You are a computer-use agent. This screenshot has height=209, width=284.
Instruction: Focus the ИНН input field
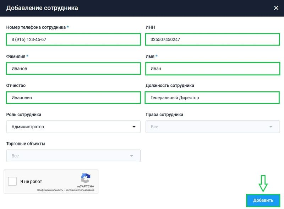point(212,39)
